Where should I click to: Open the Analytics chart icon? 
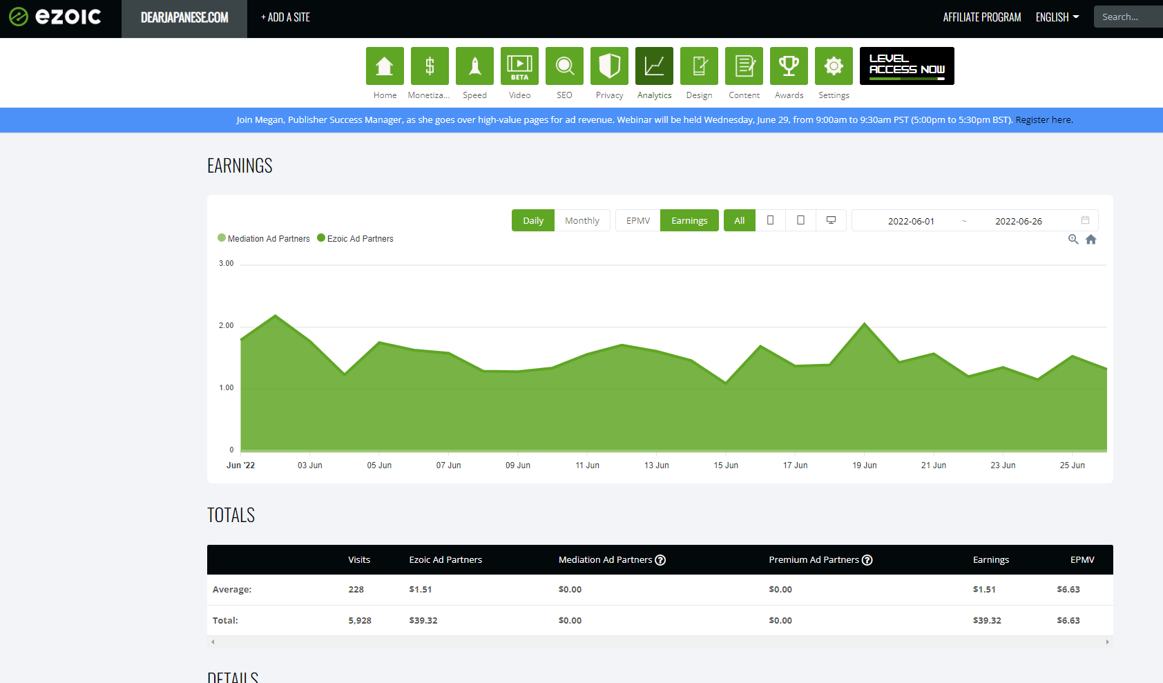click(x=654, y=66)
